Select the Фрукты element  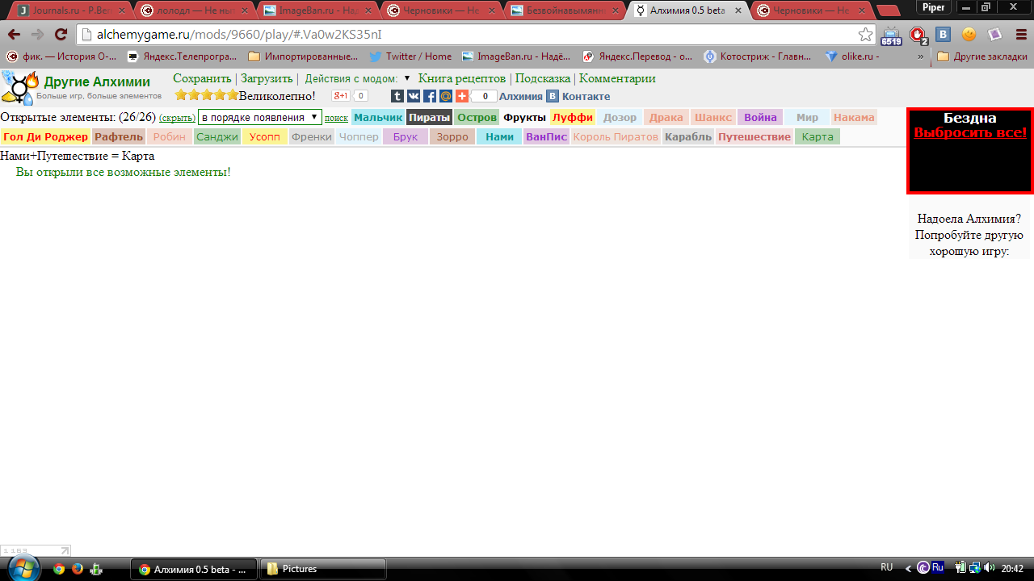[x=525, y=117]
